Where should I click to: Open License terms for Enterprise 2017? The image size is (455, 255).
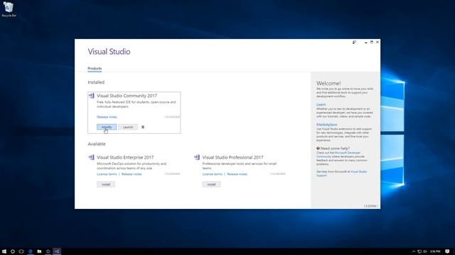pos(107,174)
